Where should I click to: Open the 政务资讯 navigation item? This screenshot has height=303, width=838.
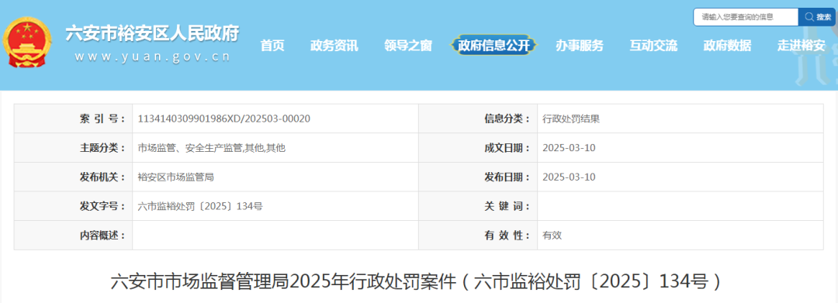pyautogui.click(x=334, y=46)
